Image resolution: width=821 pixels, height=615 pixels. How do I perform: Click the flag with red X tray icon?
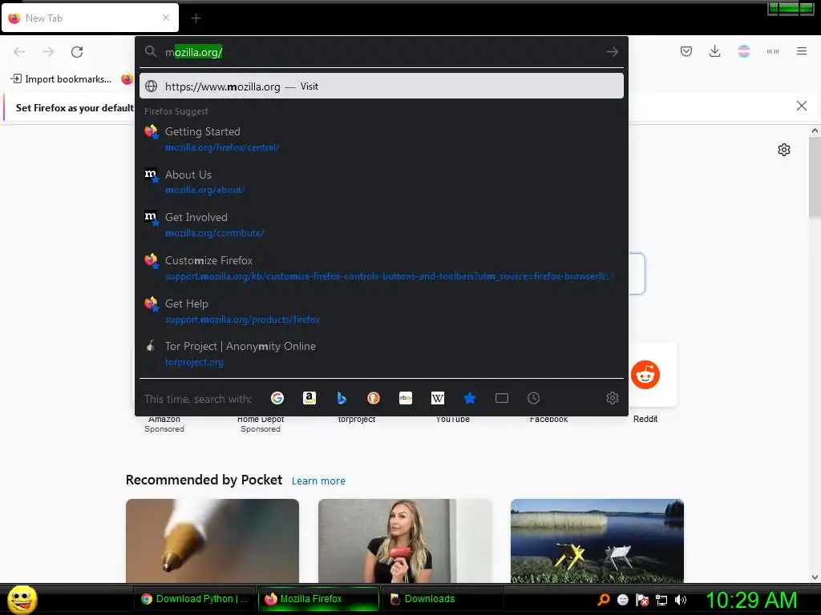[642, 600]
